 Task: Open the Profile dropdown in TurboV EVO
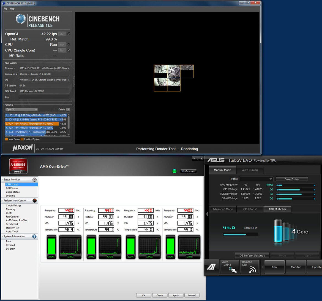256,179
